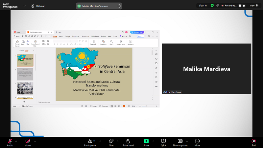Stop the recording
Screen dimensions: 263x148
[x=244, y=5]
